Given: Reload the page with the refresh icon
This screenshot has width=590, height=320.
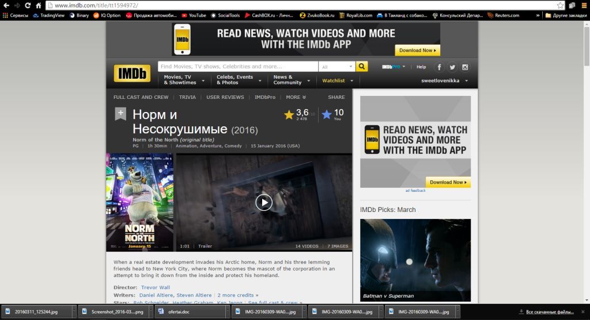Looking at the screenshot, I should click(28, 5).
